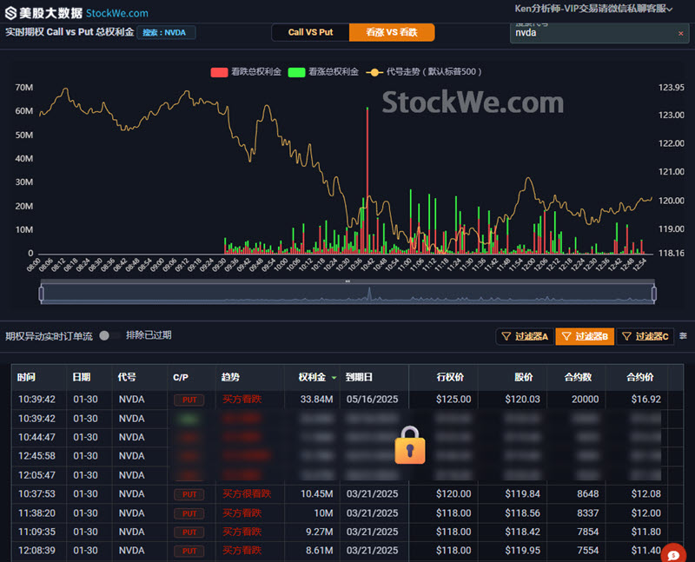Toggle the 排除已过期 switch

[109, 335]
